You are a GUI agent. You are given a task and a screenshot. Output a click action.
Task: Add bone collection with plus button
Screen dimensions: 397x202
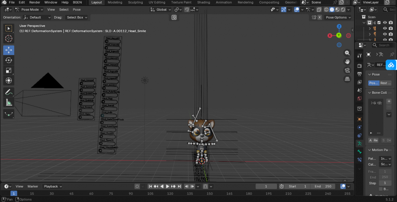389,101
